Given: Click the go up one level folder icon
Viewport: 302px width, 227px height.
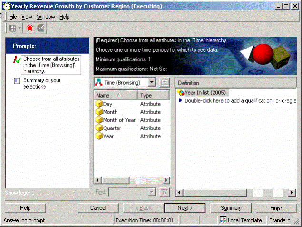Looking at the screenshot, I should tap(165, 82).
